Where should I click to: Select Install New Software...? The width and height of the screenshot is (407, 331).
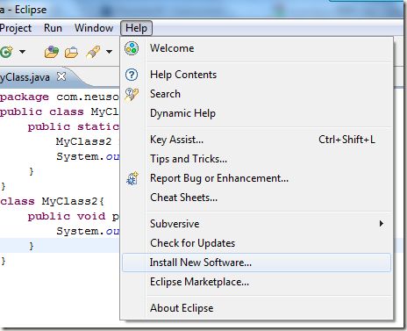256,263
